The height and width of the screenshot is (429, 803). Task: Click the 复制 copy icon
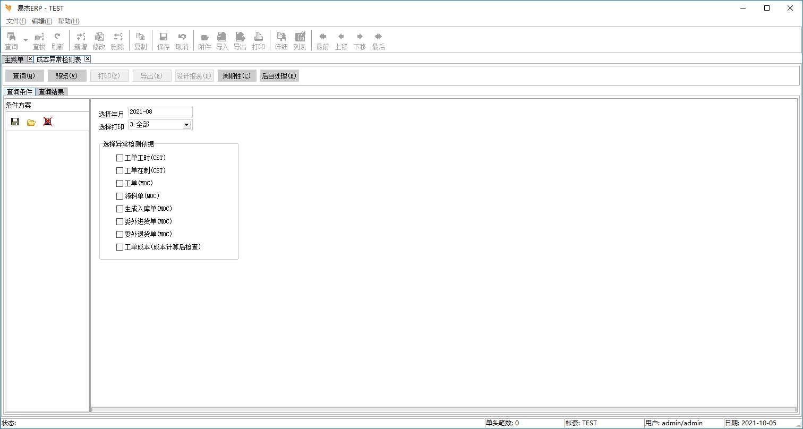click(x=140, y=41)
